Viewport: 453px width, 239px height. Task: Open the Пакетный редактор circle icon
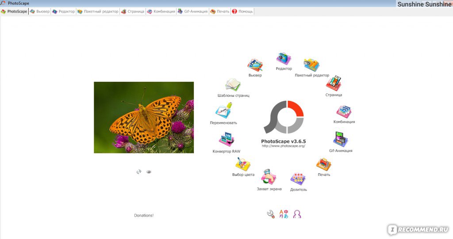[311, 65]
